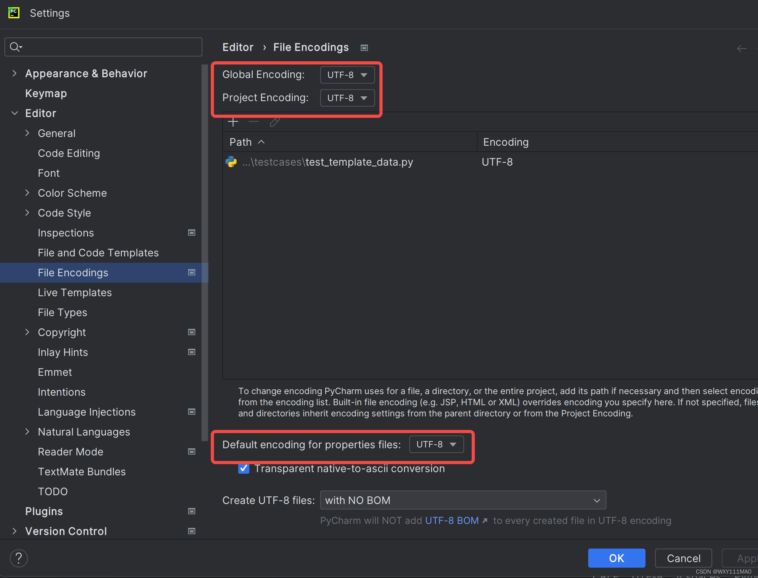
Task: Click project icon on Version Control row
Action: [x=192, y=531]
